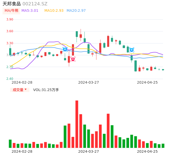Click the 2024-02-28 date under volume chart
Image resolution: width=175 pixels, height=155 pixels.
[22, 151]
